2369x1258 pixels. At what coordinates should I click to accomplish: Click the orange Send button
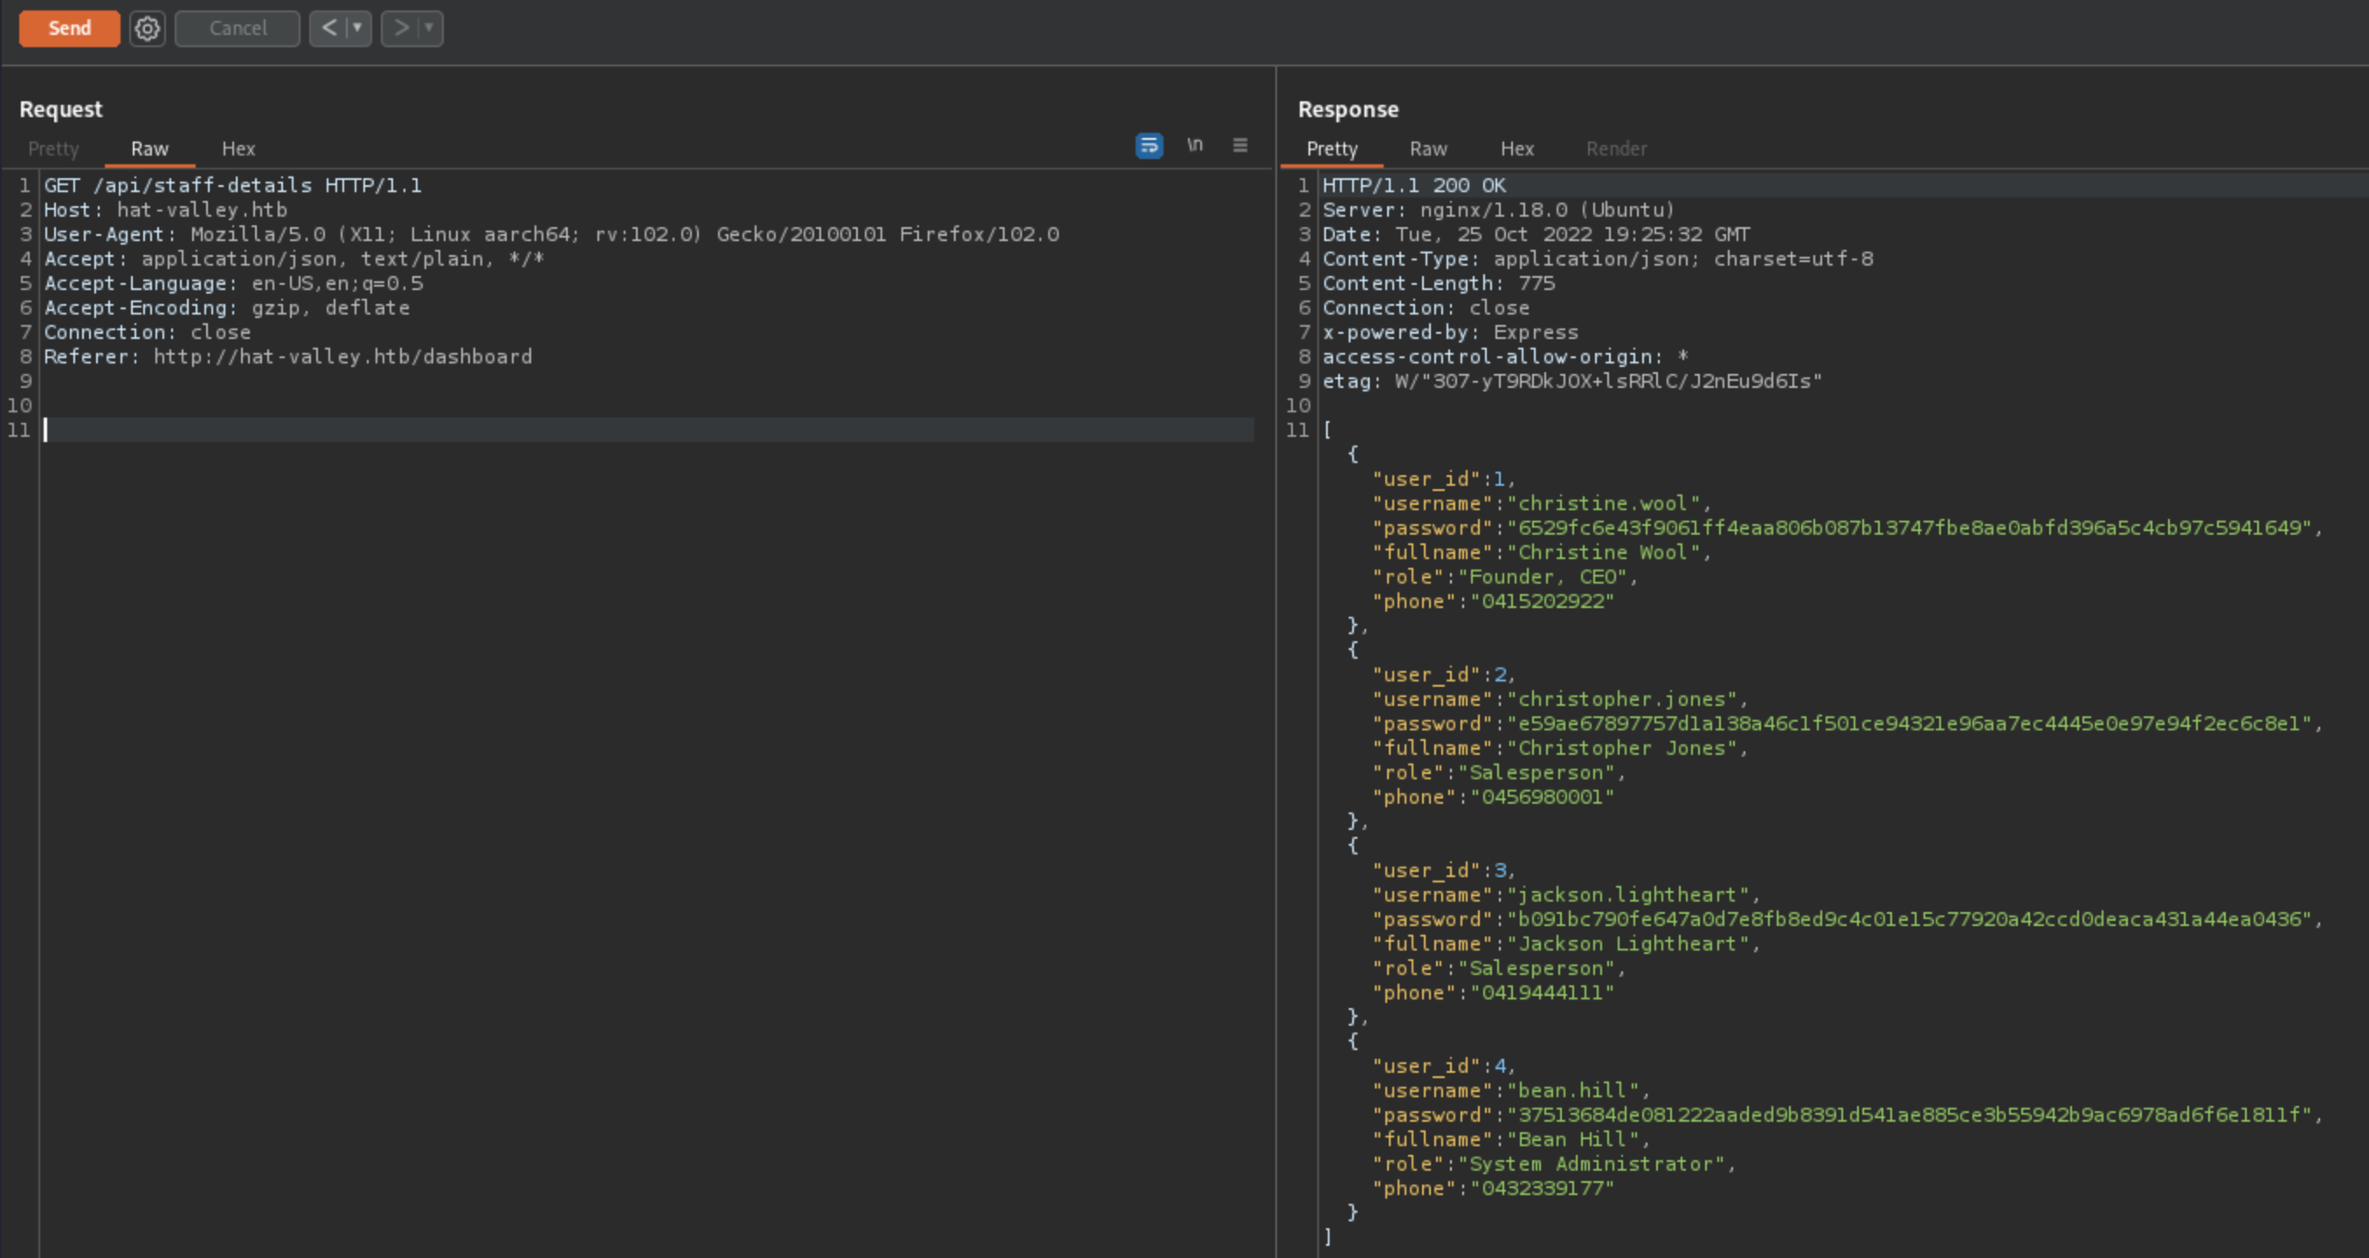coord(69,29)
